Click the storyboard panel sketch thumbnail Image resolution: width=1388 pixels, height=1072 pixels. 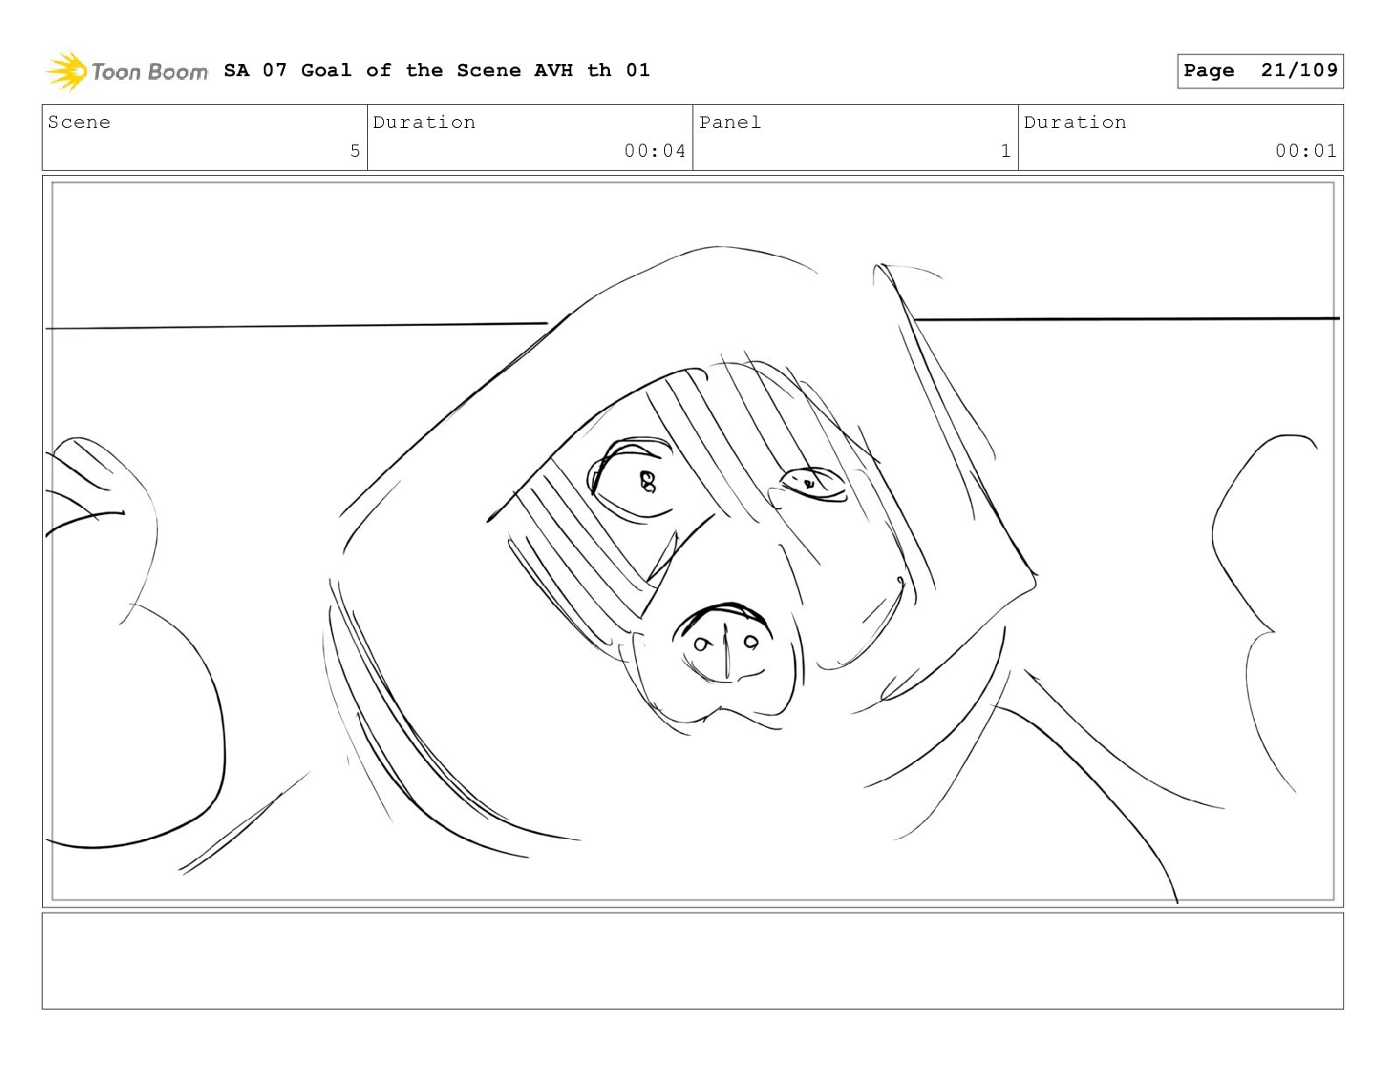(693, 541)
